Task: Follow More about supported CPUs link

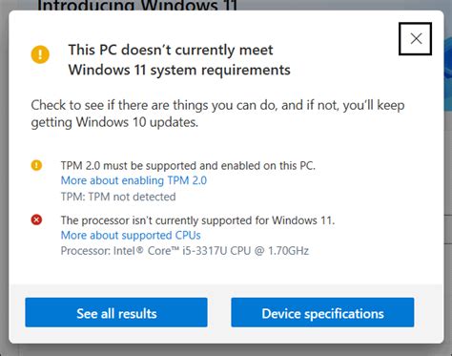Action: tap(131, 235)
